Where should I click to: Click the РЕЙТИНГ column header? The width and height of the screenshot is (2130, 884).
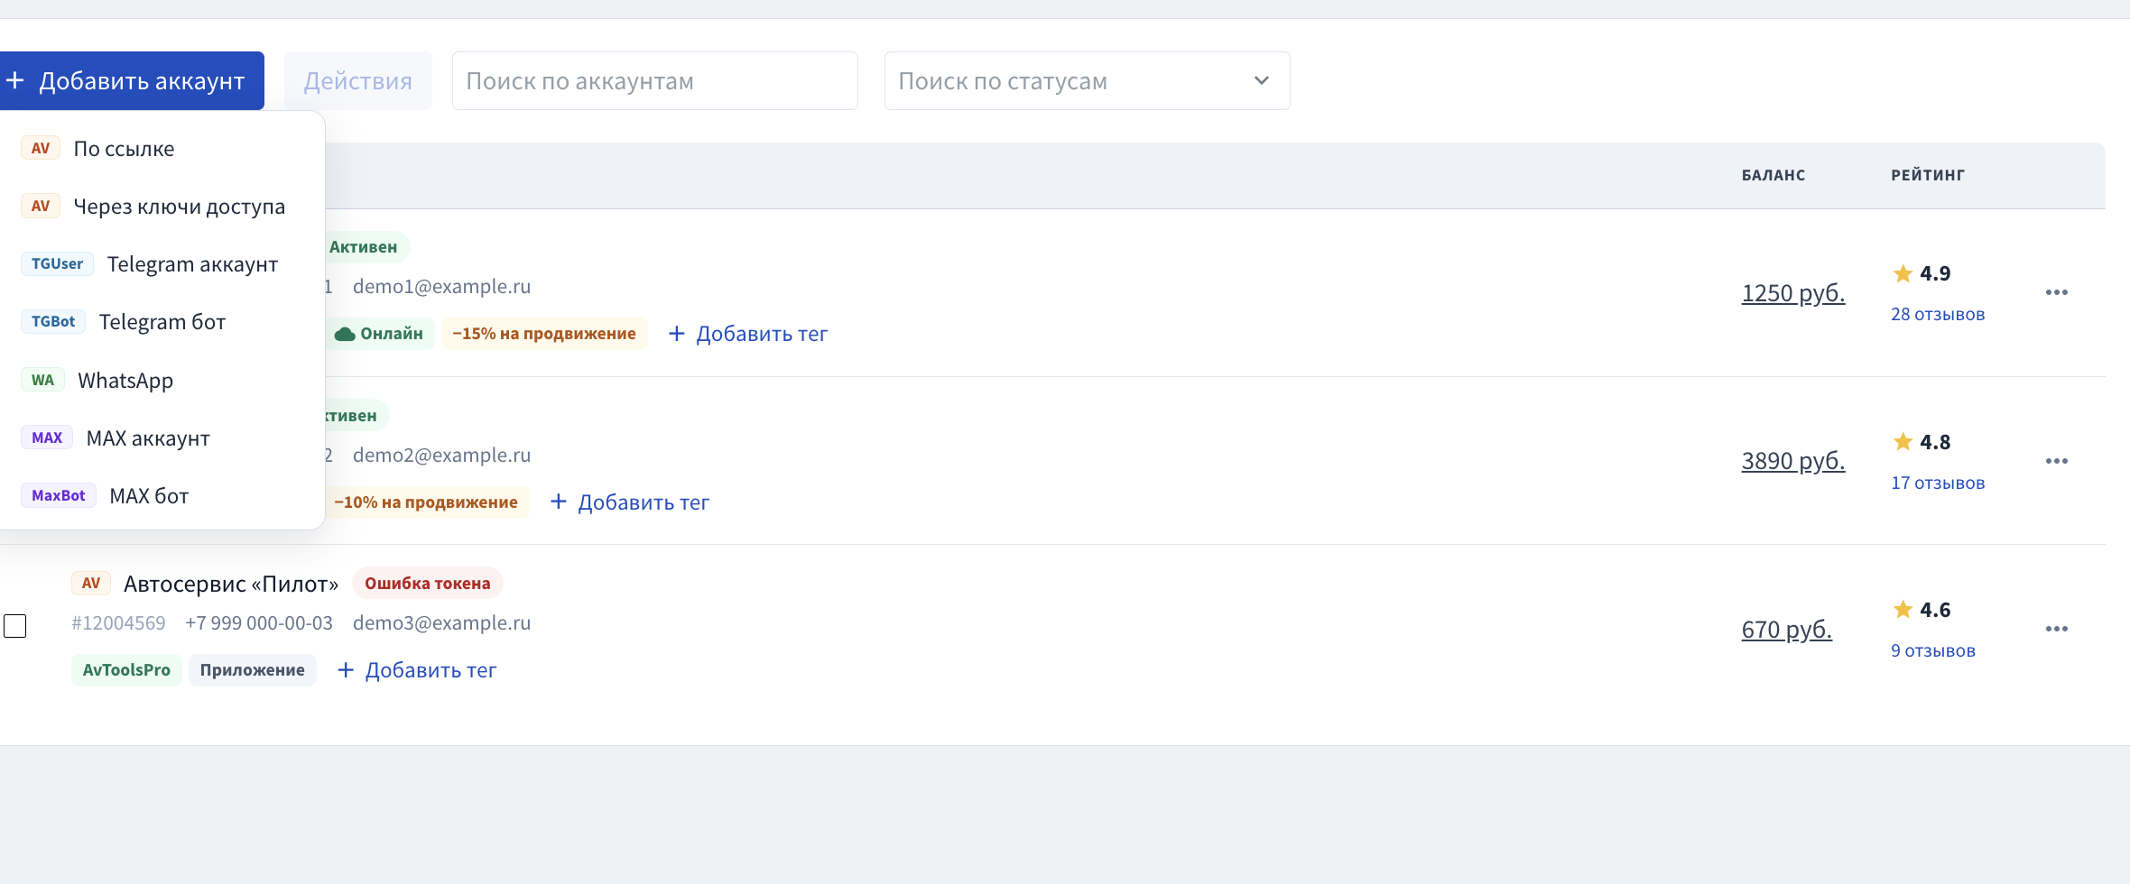[1928, 175]
